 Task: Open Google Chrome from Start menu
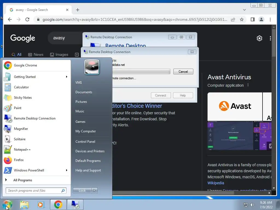point(37,65)
